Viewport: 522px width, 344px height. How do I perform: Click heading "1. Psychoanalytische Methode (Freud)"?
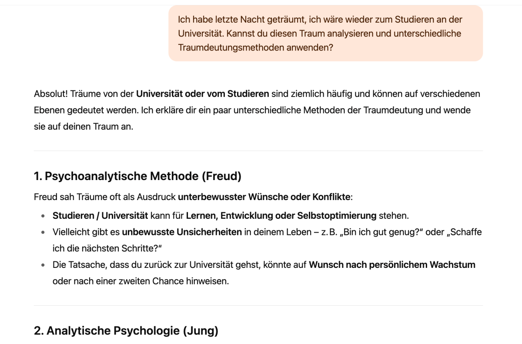(x=137, y=176)
